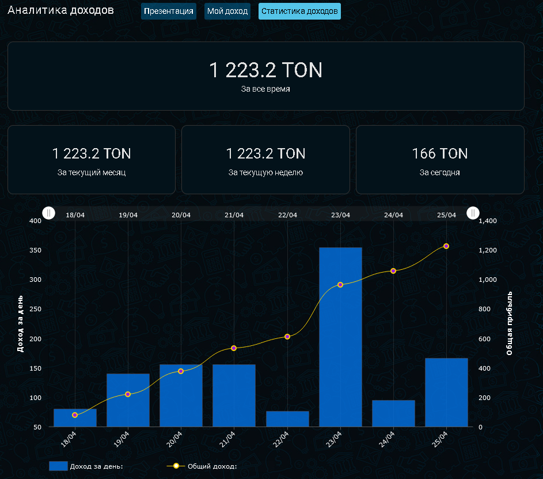Select the 22/04 bar in chart
The image size is (543, 479).
coord(287,419)
